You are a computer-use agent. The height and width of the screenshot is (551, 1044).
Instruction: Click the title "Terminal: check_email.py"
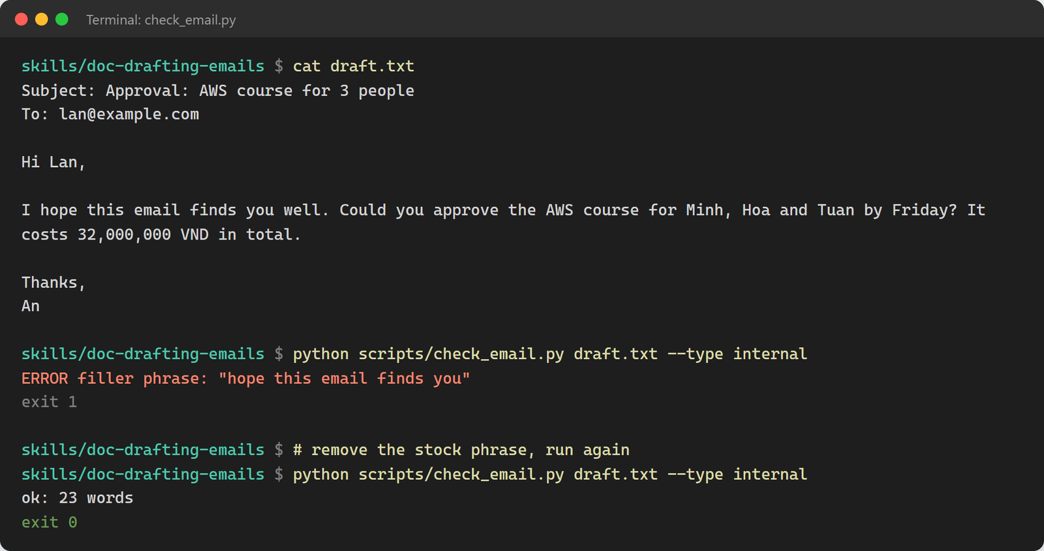tap(161, 20)
